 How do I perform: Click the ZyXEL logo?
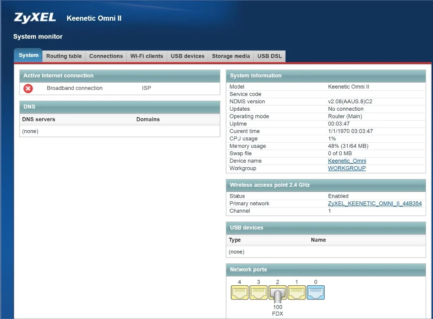click(x=35, y=18)
